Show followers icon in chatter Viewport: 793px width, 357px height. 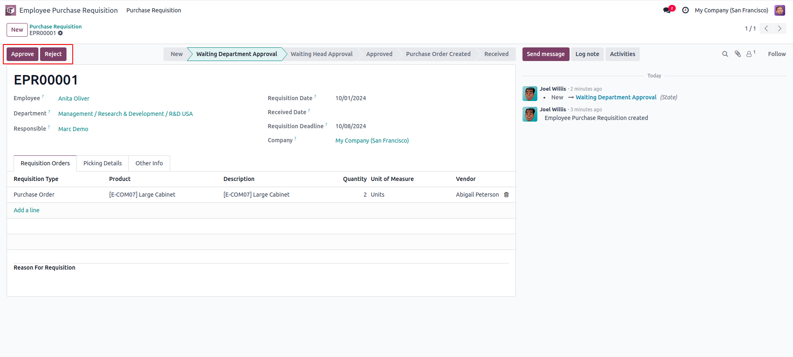(x=750, y=54)
